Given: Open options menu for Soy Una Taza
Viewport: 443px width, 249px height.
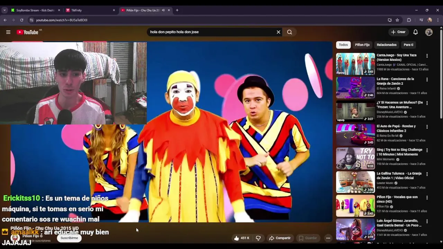Looking at the screenshot, I should [x=427, y=56].
